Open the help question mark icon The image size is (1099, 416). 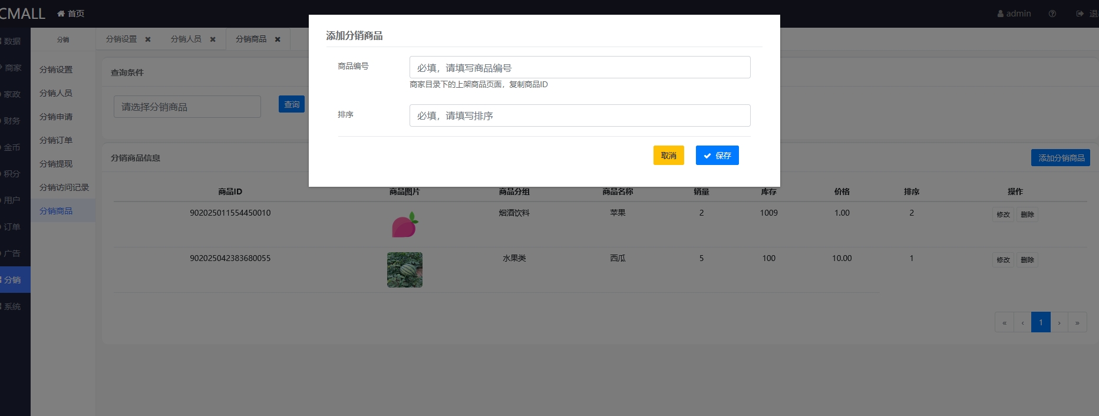coord(1052,14)
